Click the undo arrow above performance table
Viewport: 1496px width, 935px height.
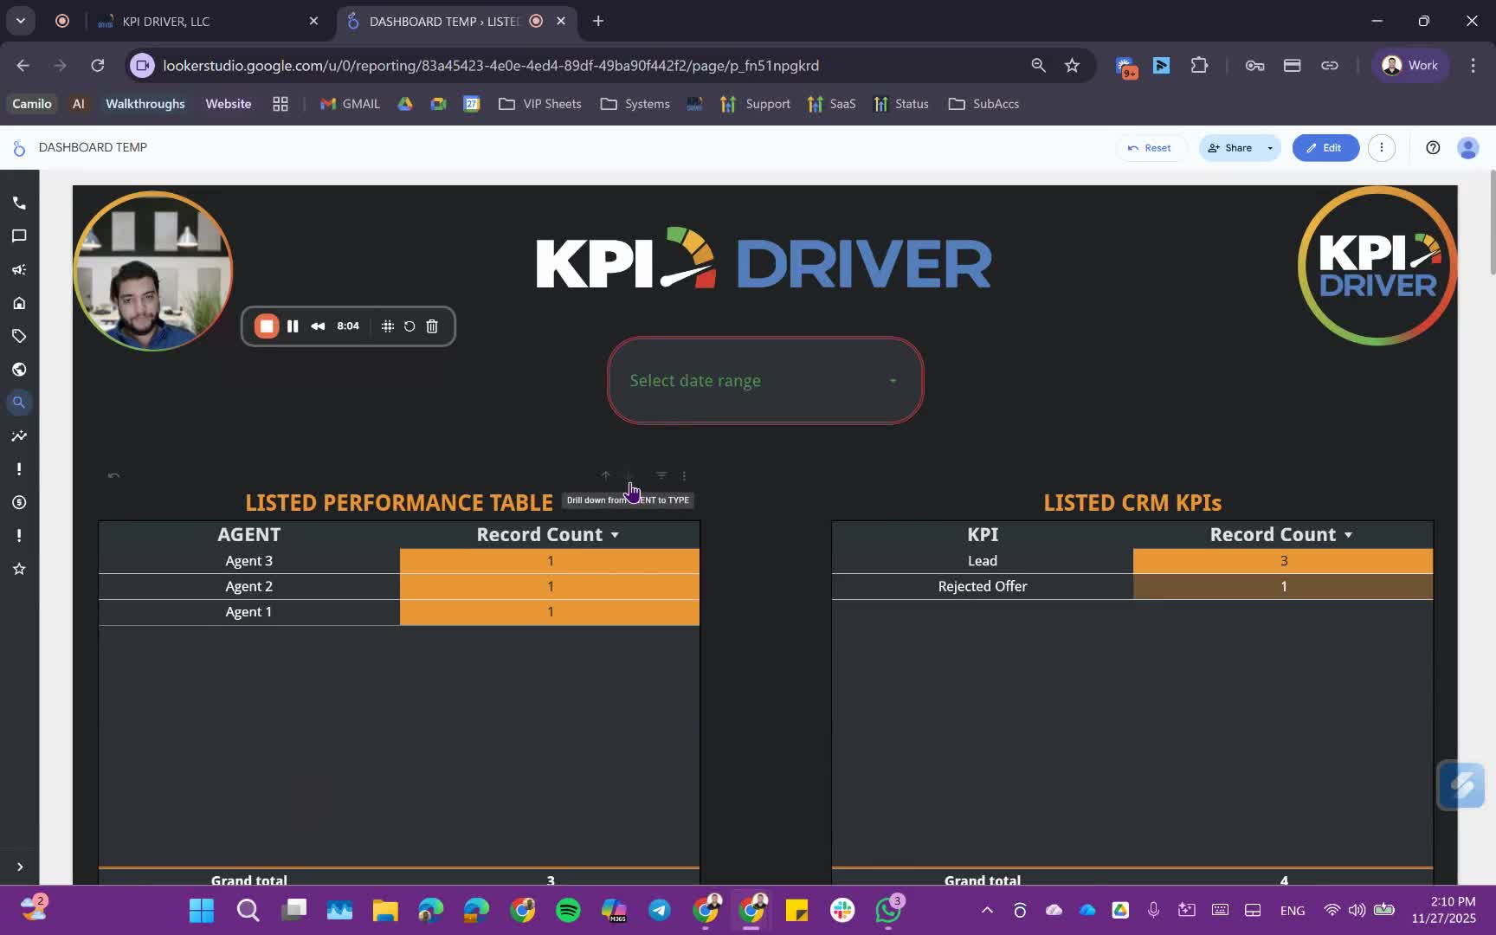(x=113, y=475)
